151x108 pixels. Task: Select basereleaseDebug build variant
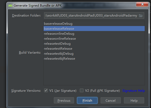click(x=94, y=24)
